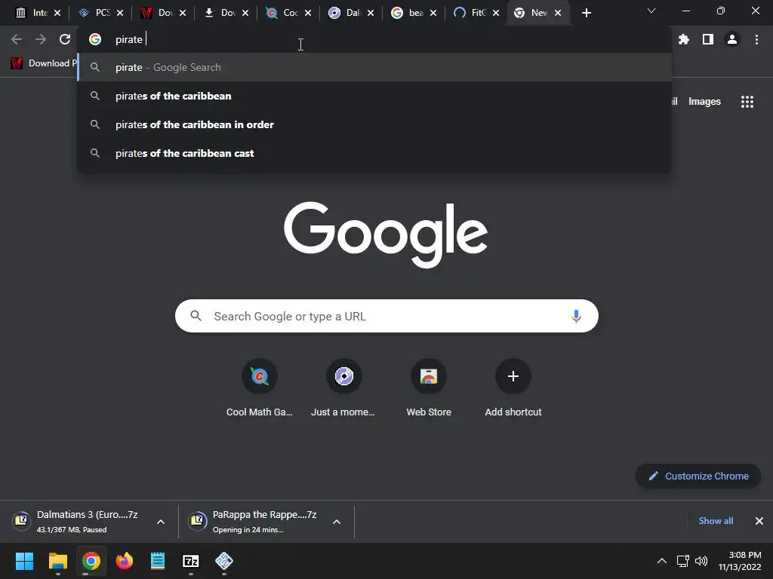Open the Notepad taskbar icon

pyautogui.click(x=157, y=561)
